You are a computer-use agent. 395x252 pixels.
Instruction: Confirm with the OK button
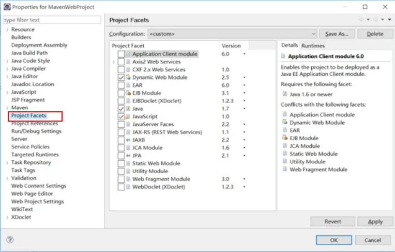[334, 240]
